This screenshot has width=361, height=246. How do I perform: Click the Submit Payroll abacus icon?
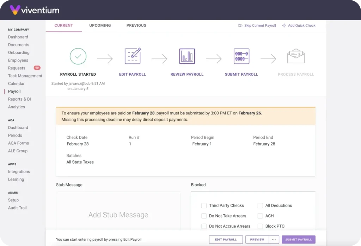(x=241, y=56)
